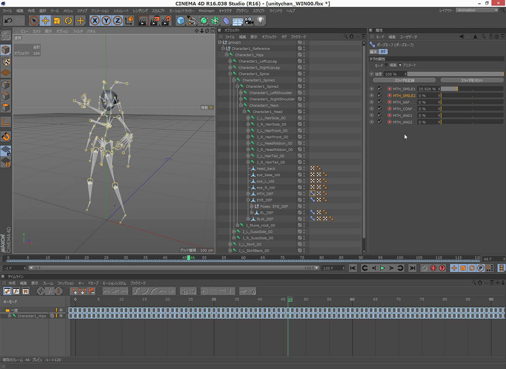This screenshot has height=369, width=506.
Task: Adjust the MTH_SAP morph slider
Action: (472, 102)
